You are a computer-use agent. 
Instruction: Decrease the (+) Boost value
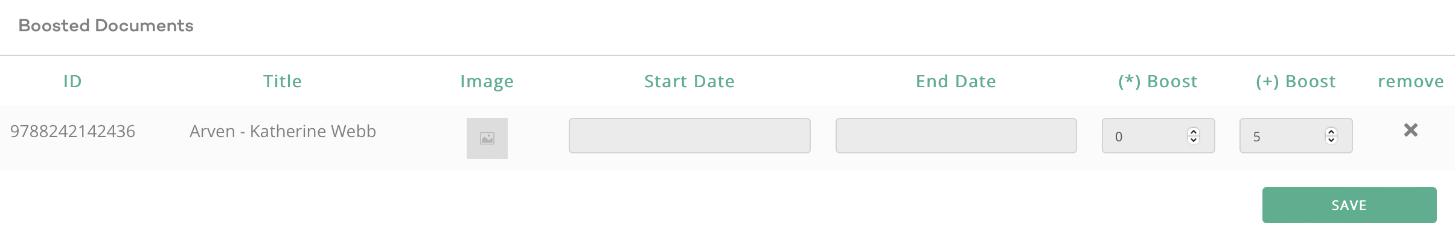click(x=1331, y=140)
